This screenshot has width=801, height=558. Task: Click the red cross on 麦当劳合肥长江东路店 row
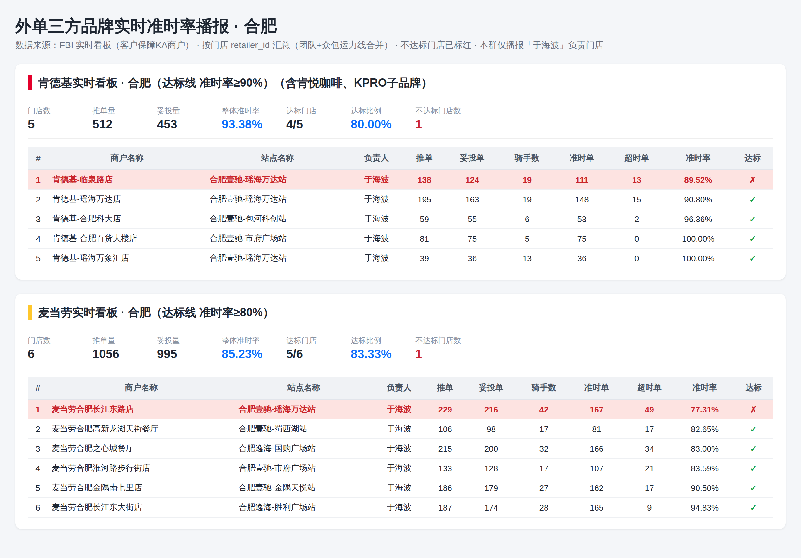[x=753, y=410]
